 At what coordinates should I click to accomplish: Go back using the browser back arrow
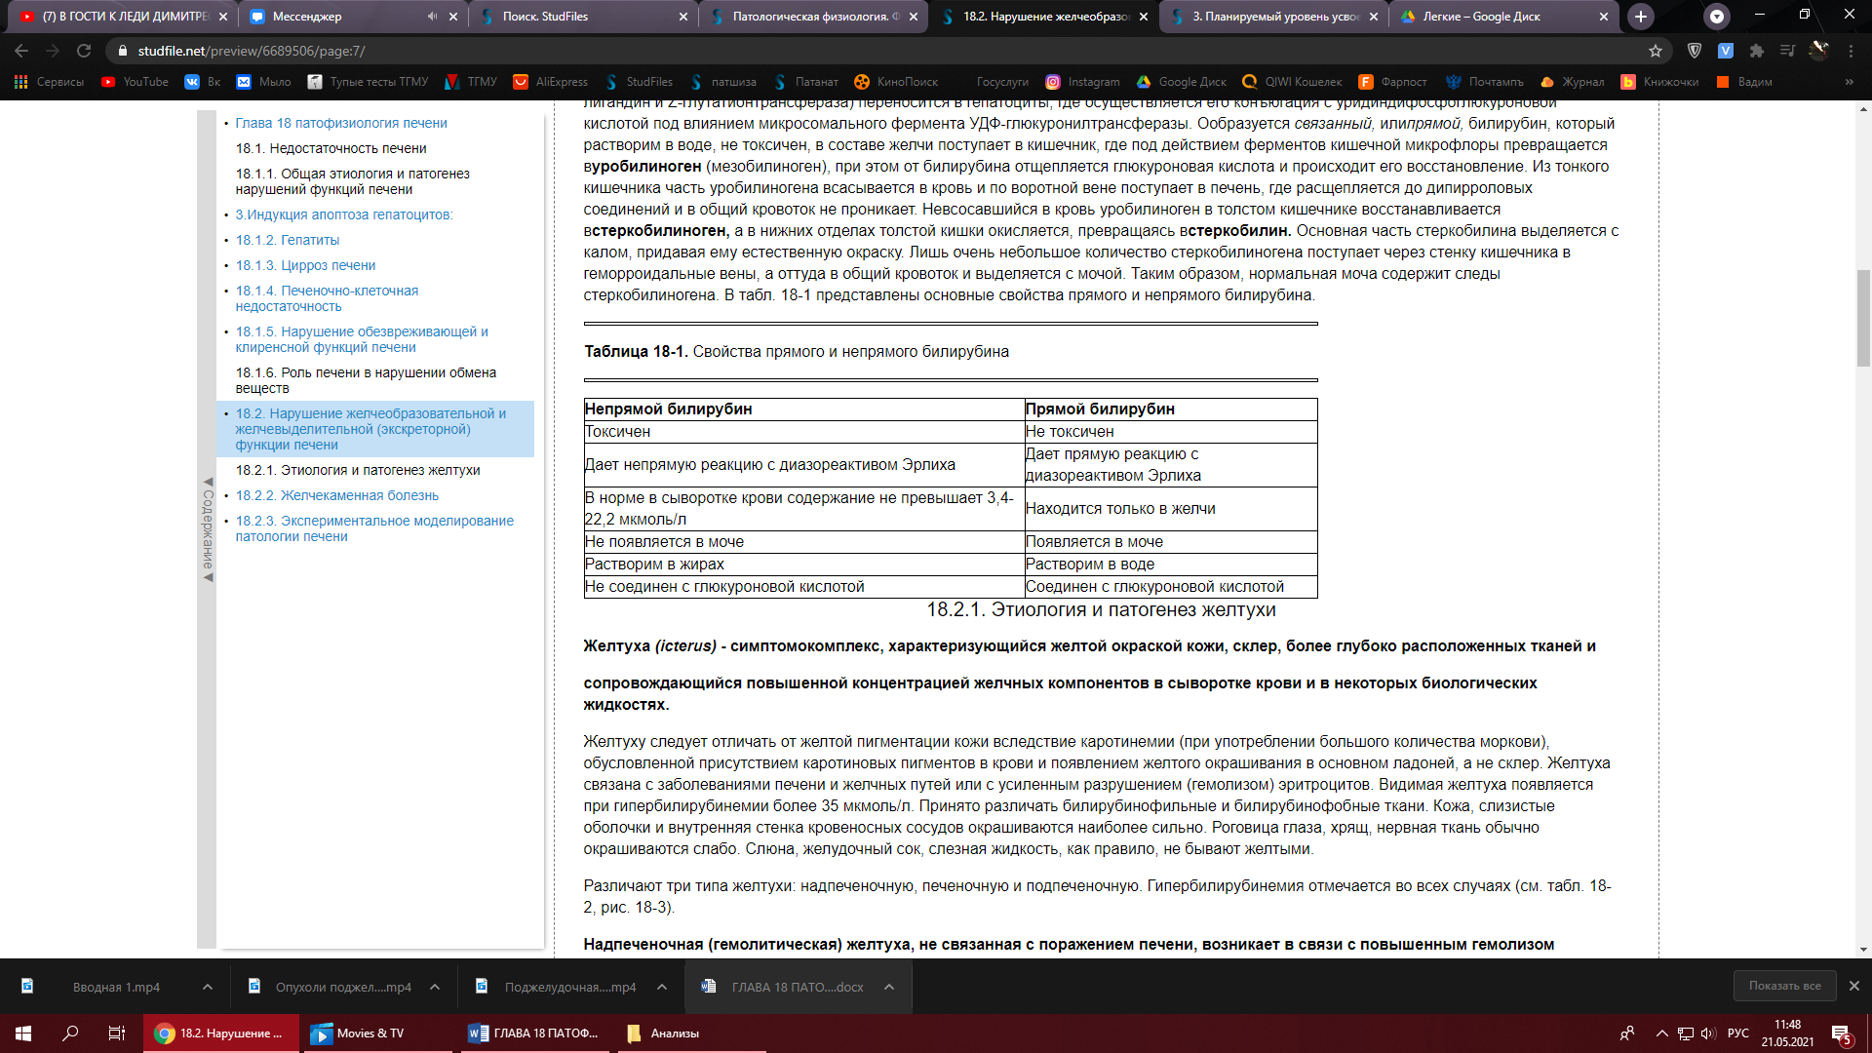pyautogui.click(x=21, y=51)
